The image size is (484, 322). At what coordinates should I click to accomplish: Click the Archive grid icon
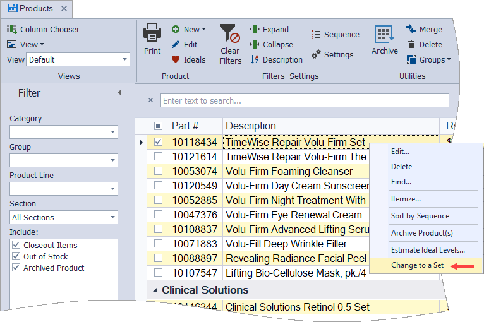[x=384, y=34]
